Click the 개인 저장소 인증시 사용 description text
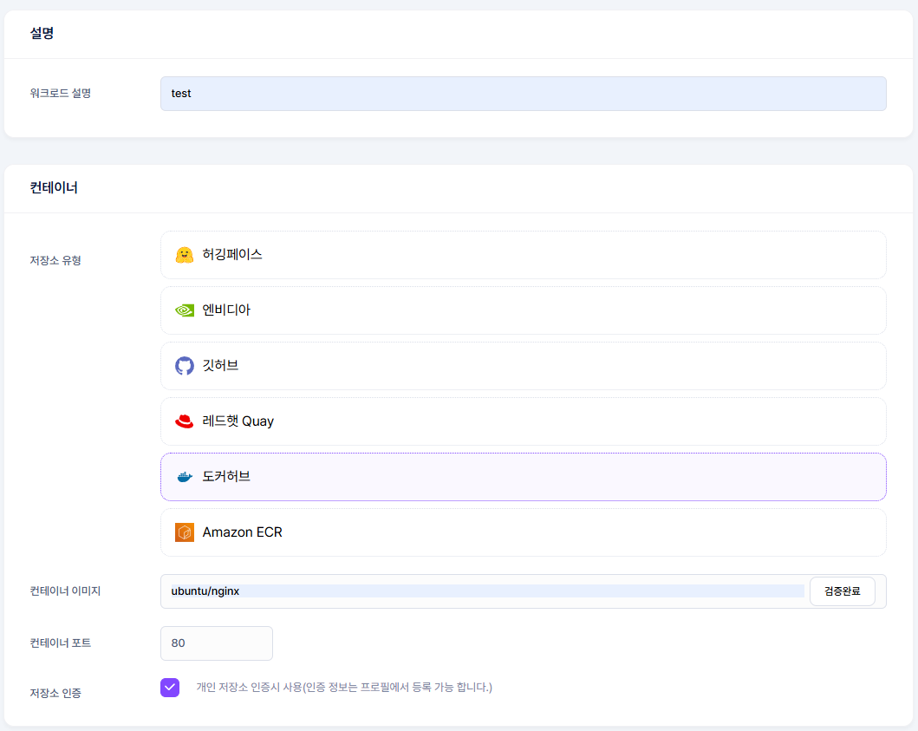This screenshot has height=731, width=918. [344, 688]
